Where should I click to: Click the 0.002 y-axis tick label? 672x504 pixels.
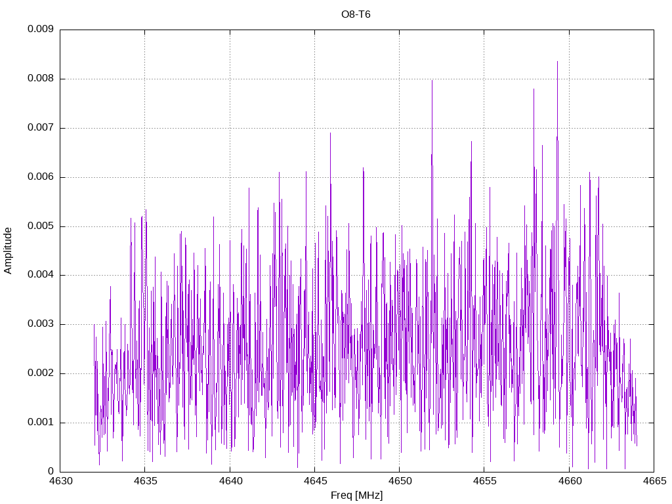coord(41,373)
